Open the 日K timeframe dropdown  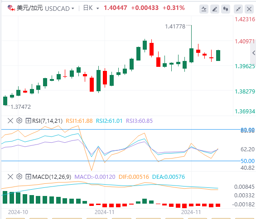pyautogui.click(x=91, y=8)
